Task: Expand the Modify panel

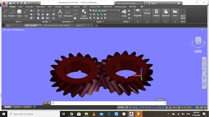Action: [46, 21]
